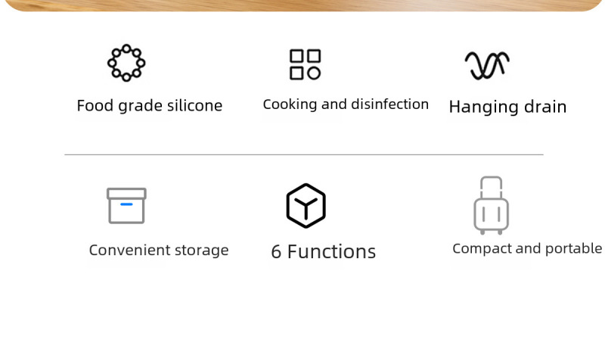The height and width of the screenshot is (346, 605).
Task: Click the word "drain" in Hanging drain
Action: tap(545, 107)
